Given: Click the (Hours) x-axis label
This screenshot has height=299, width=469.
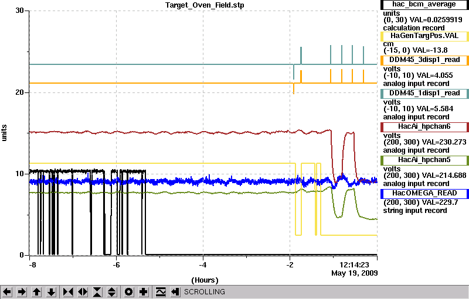Looking at the screenshot, I should 205,280.
